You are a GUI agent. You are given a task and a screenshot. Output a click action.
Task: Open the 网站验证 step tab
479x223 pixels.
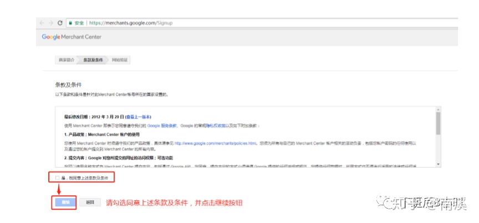click(120, 60)
